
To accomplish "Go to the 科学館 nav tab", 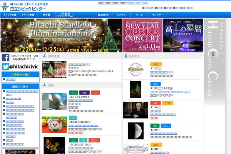I will pyautogui.click(x=47, y=15).
